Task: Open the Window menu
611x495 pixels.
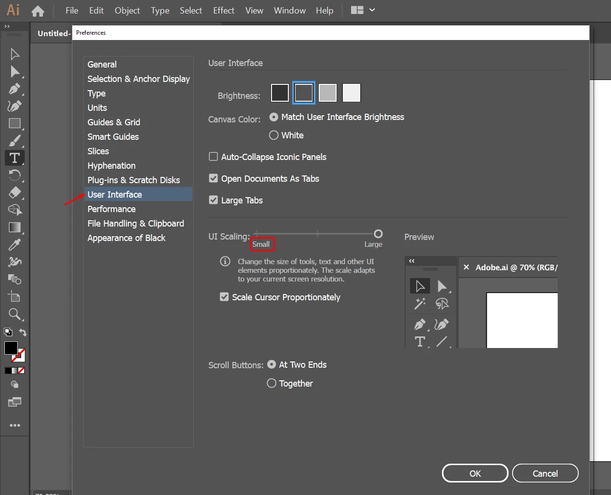Action: pyautogui.click(x=290, y=10)
